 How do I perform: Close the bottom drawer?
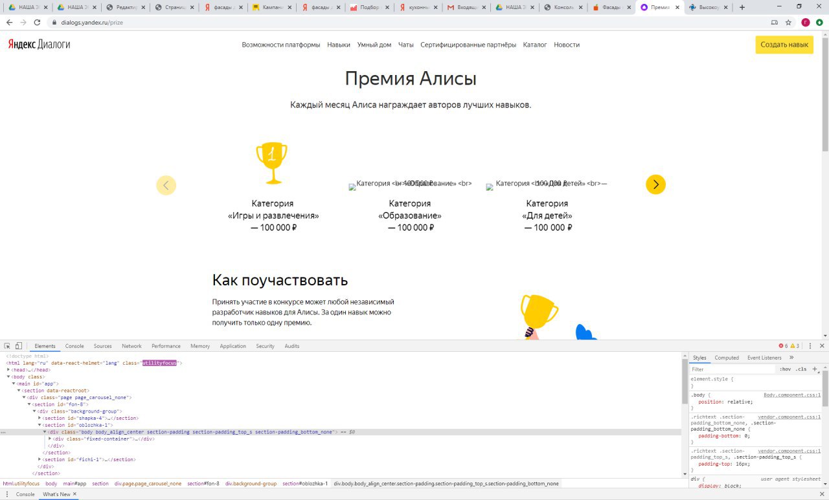click(822, 494)
